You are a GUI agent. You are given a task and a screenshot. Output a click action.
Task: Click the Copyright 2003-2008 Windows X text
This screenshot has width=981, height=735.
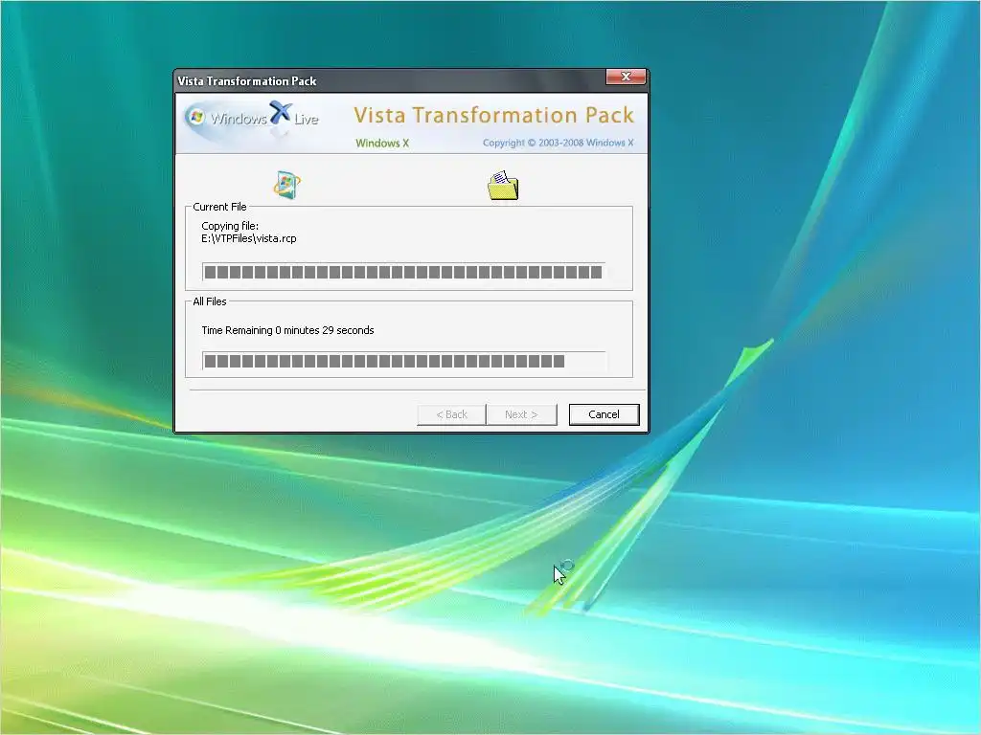pos(559,143)
